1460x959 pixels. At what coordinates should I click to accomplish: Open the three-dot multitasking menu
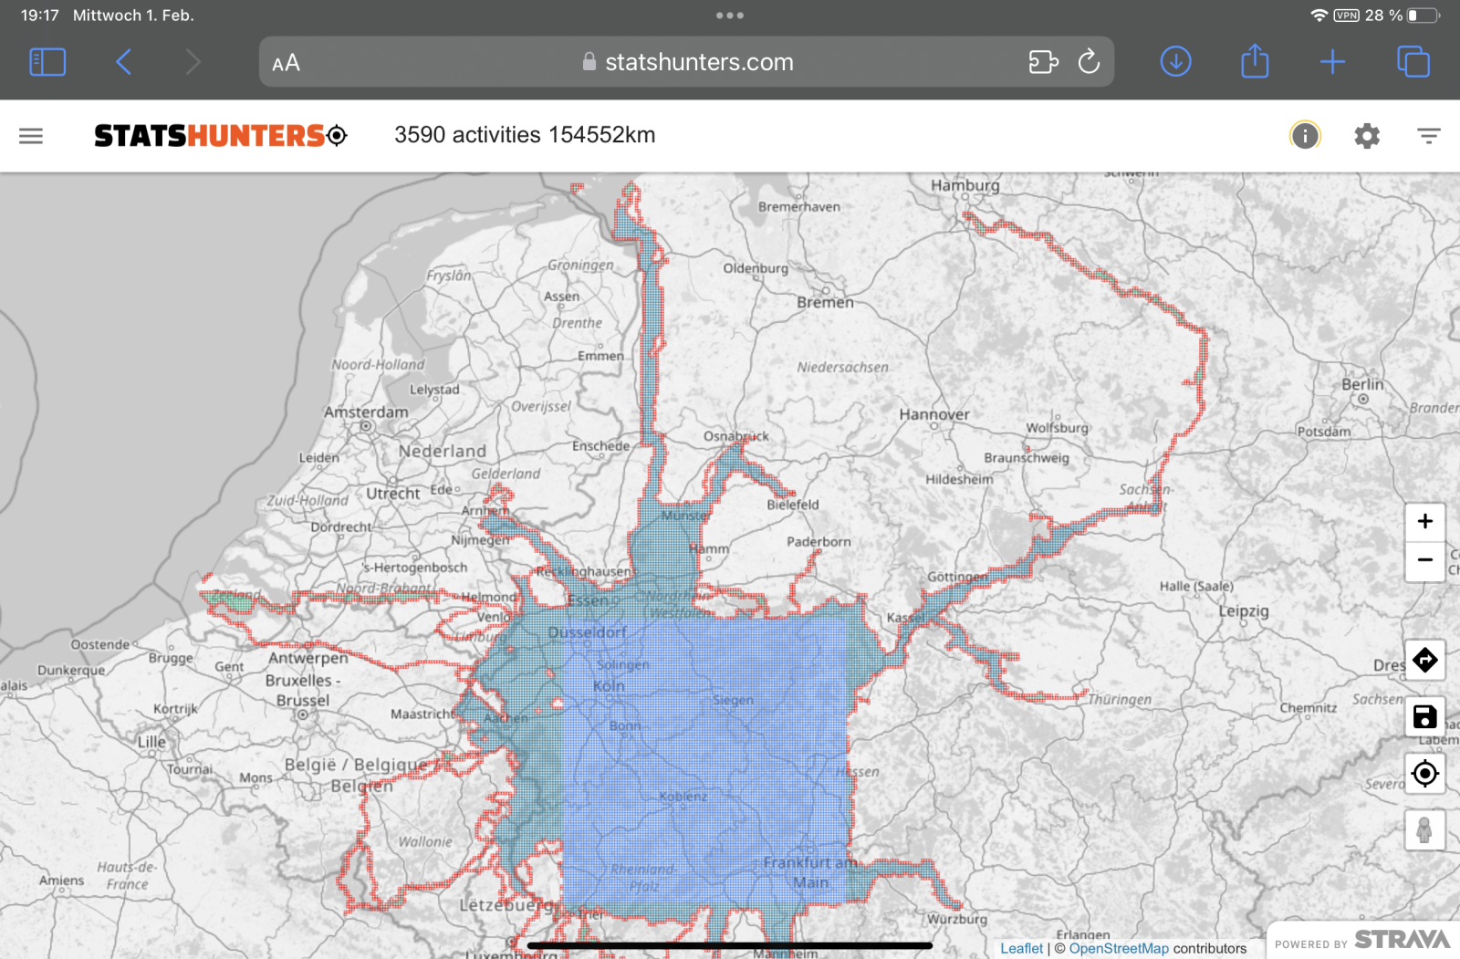pos(729,16)
